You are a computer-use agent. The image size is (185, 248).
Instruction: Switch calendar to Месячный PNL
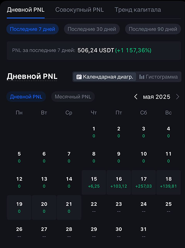(73, 97)
